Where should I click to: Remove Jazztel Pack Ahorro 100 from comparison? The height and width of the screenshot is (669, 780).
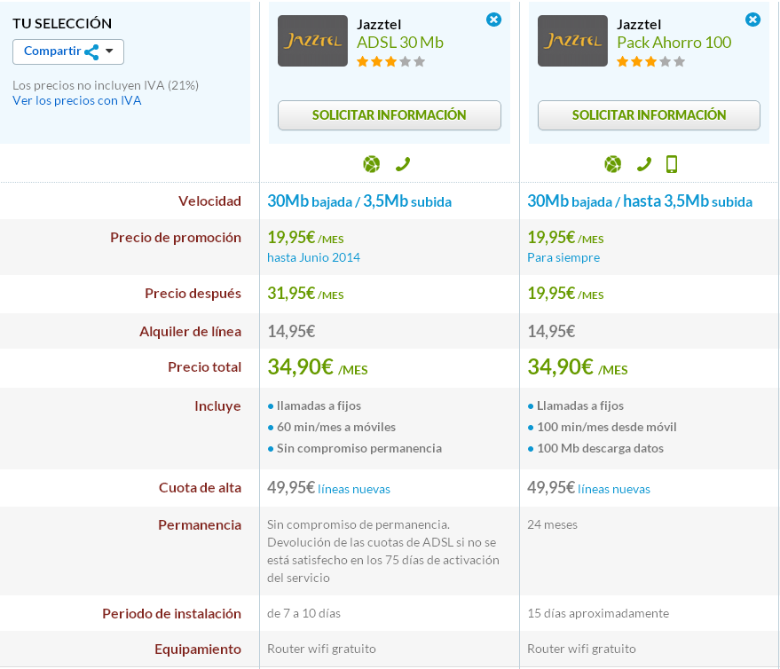tap(752, 20)
